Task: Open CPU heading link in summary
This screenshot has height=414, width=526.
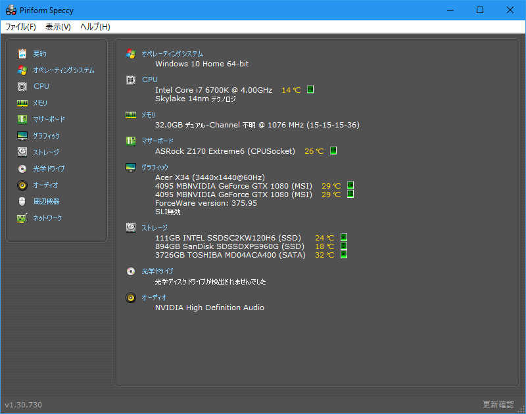Action: tap(150, 80)
